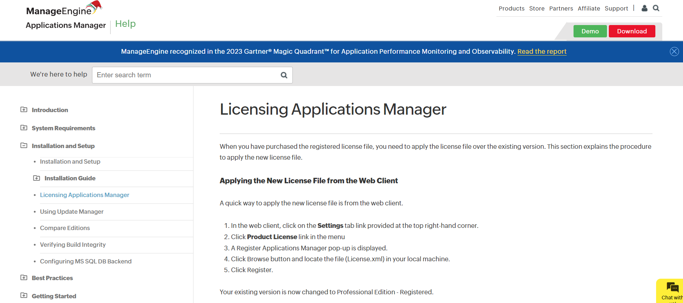Focus the Enter search term field

click(x=192, y=75)
